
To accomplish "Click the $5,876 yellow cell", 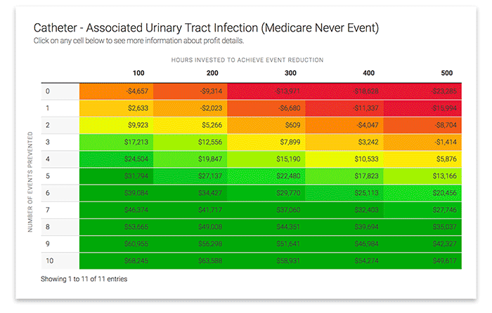I will (x=422, y=159).
